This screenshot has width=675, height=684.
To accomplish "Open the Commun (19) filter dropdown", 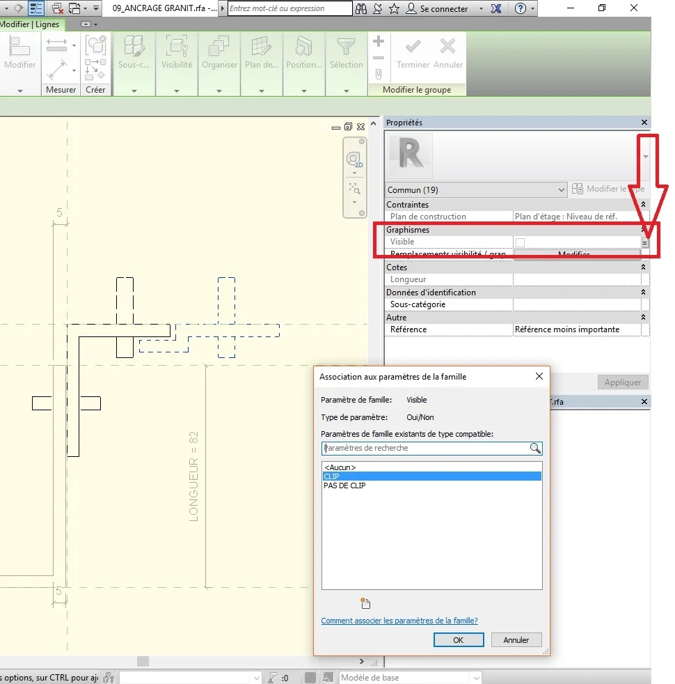I will click(x=476, y=189).
